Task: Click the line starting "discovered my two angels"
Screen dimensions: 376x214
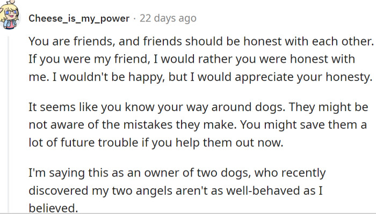Action: [x=176, y=191]
